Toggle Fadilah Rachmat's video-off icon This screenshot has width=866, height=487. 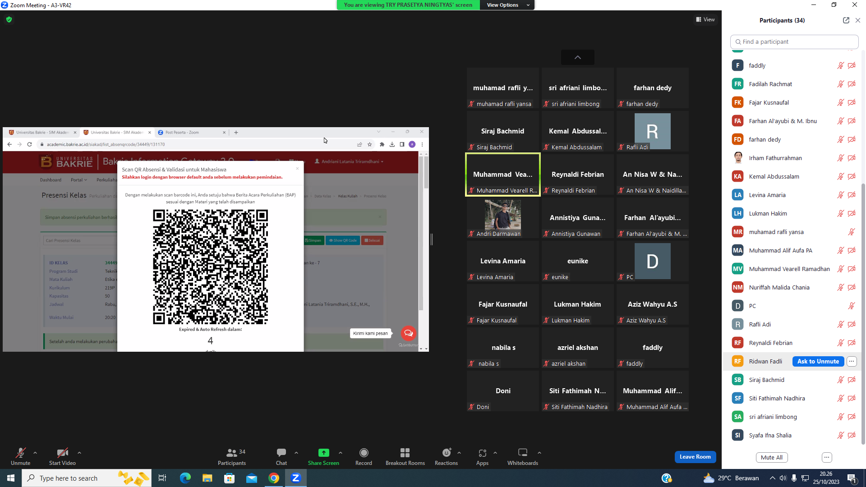click(x=852, y=84)
